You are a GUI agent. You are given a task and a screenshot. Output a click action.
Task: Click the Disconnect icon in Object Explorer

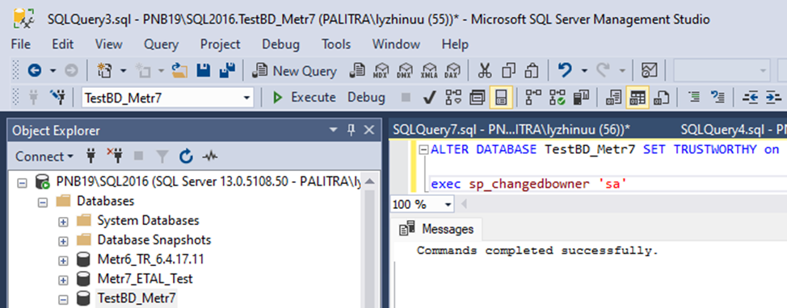pyautogui.click(x=115, y=156)
